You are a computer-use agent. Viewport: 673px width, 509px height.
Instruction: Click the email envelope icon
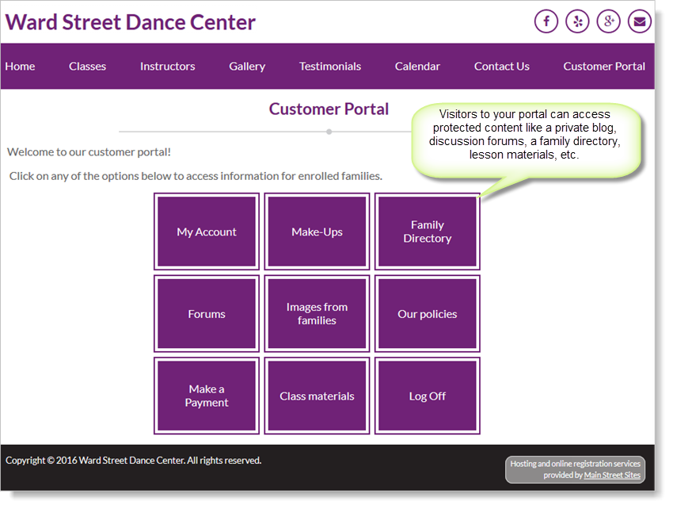pos(639,21)
